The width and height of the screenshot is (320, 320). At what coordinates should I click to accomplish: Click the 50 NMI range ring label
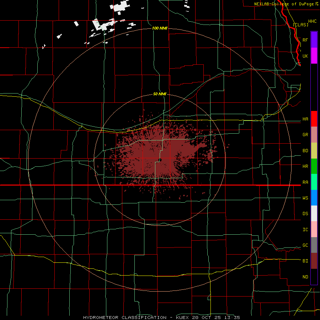160,94
